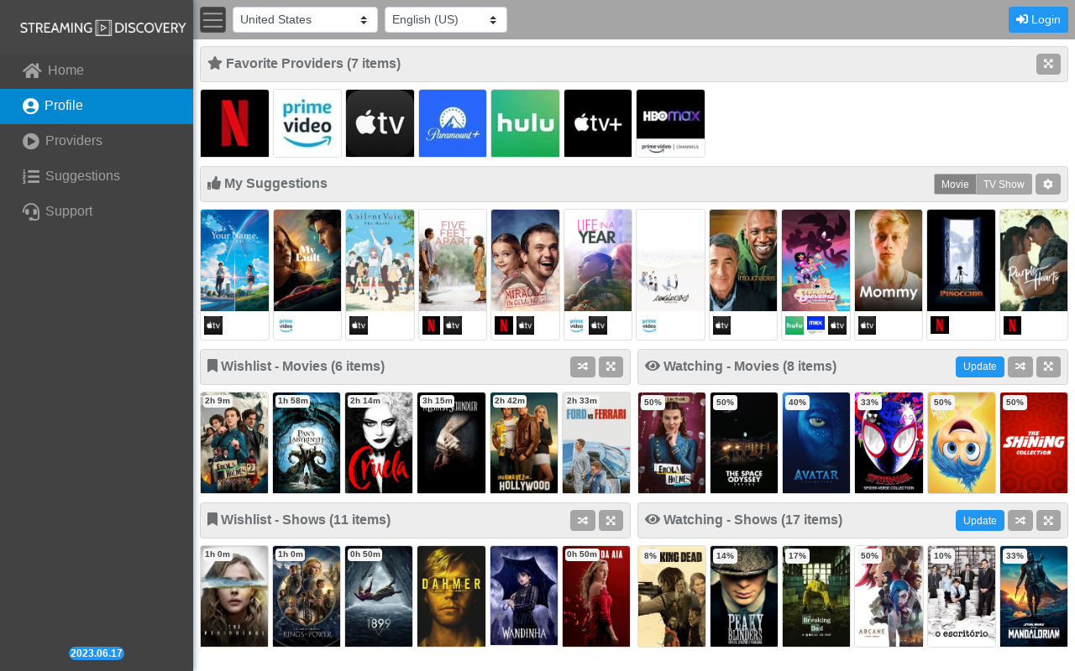Screen dimensions: 1075x671
Task: Open the A Silent Voice poster
Action: point(380,260)
